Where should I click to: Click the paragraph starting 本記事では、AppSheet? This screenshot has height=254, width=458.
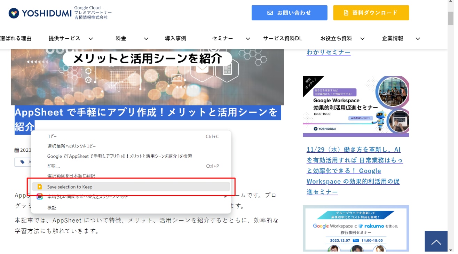click(x=147, y=225)
